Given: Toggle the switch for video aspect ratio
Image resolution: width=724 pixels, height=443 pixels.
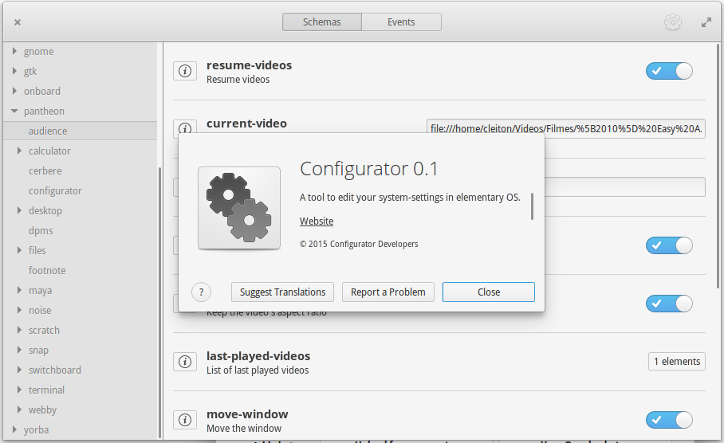Looking at the screenshot, I should click(669, 304).
